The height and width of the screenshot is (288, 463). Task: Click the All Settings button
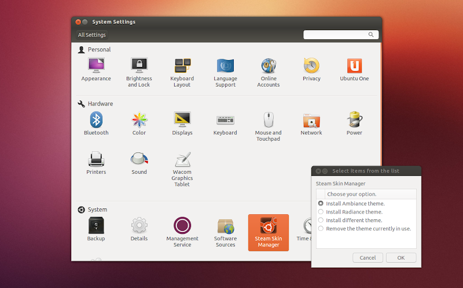click(x=92, y=35)
